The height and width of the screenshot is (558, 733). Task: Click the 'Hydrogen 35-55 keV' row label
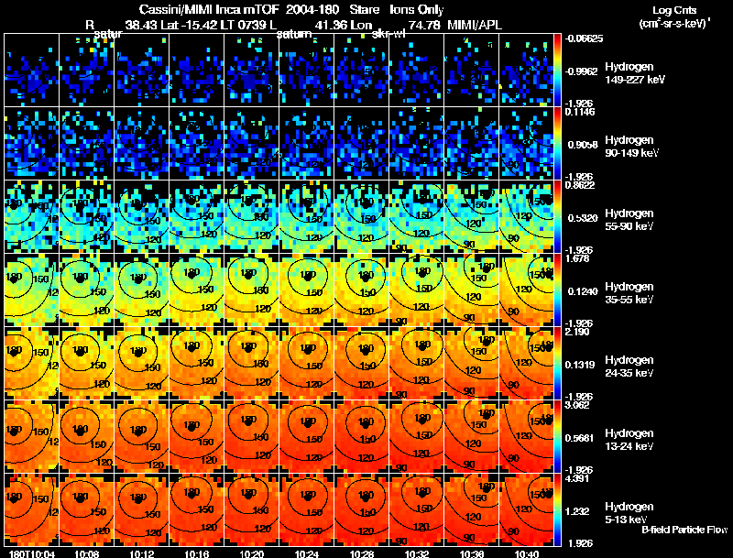tap(629, 293)
